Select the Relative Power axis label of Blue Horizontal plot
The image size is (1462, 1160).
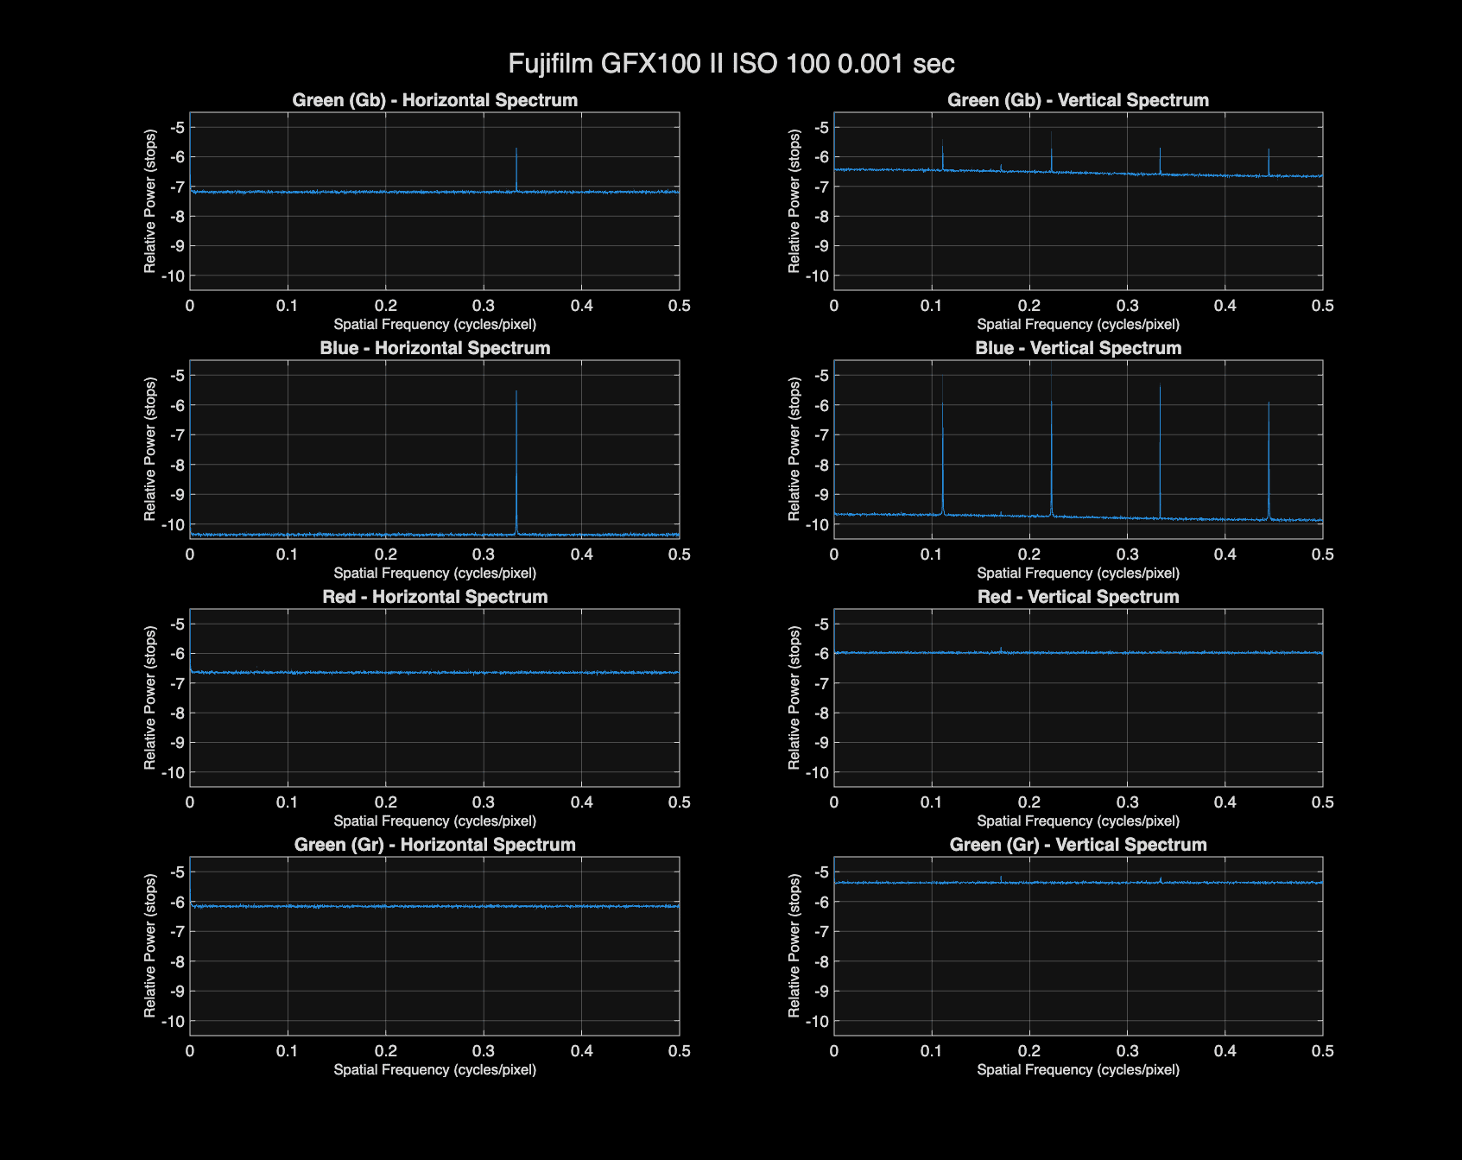150,449
